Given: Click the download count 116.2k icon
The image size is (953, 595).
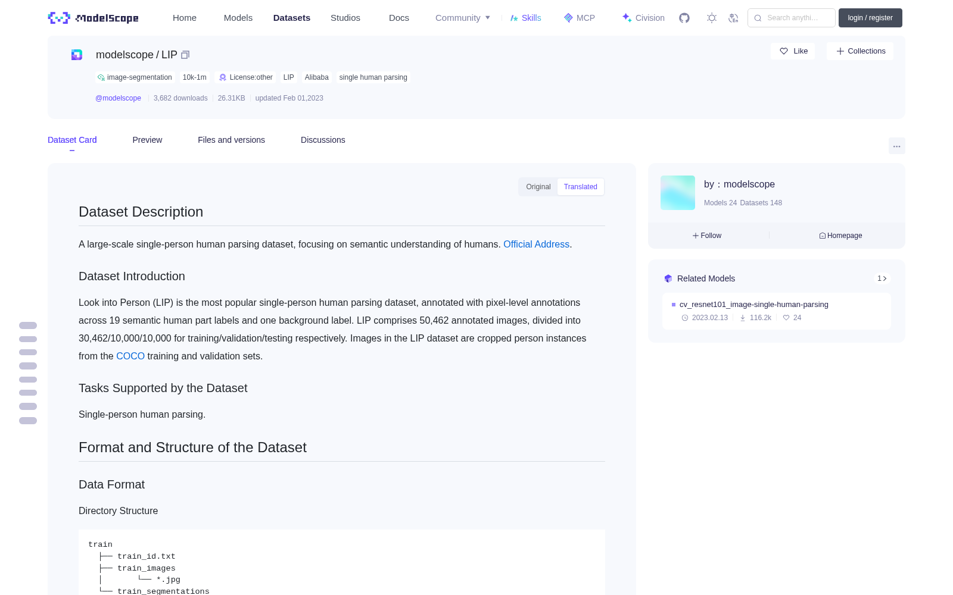Looking at the screenshot, I should [x=743, y=318].
